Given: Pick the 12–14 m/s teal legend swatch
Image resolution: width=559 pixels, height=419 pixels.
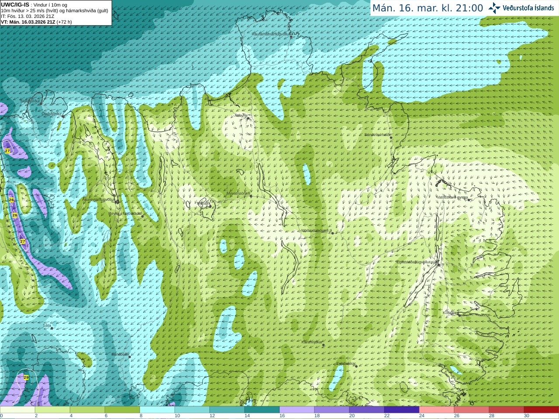Looking at the screenshot, I should click(x=227, y=410).
